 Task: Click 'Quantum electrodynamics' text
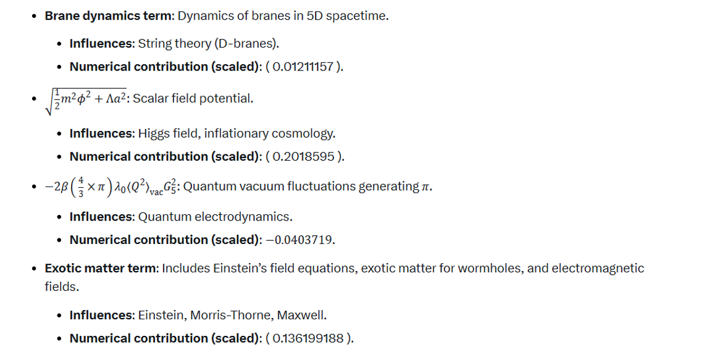[214, 216]
